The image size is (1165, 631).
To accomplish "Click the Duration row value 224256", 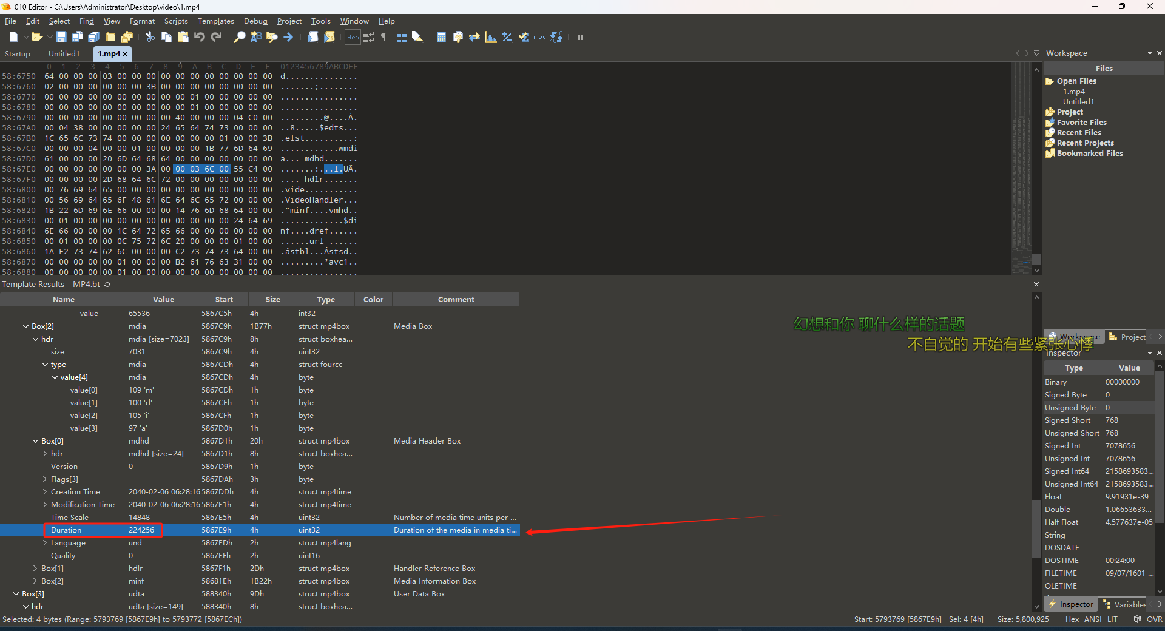I will [141, 530].
